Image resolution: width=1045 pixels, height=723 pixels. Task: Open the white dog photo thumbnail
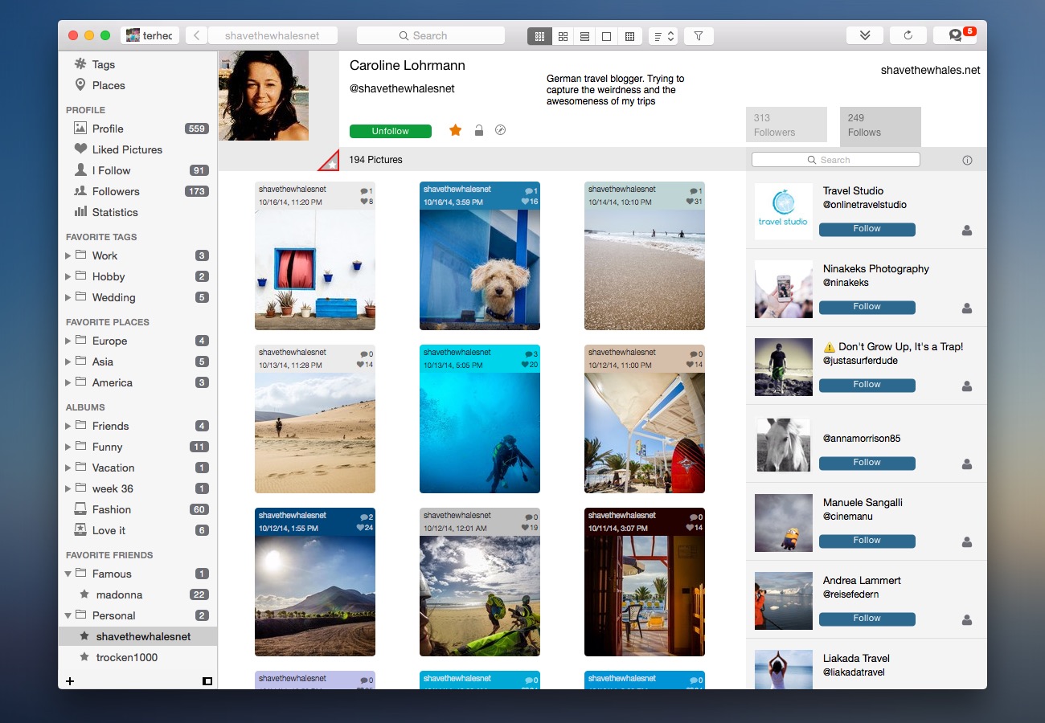tap(480, 270)
